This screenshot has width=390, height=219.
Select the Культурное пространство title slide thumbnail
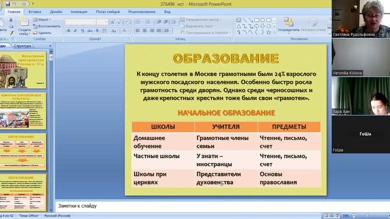tap(23, 69)
